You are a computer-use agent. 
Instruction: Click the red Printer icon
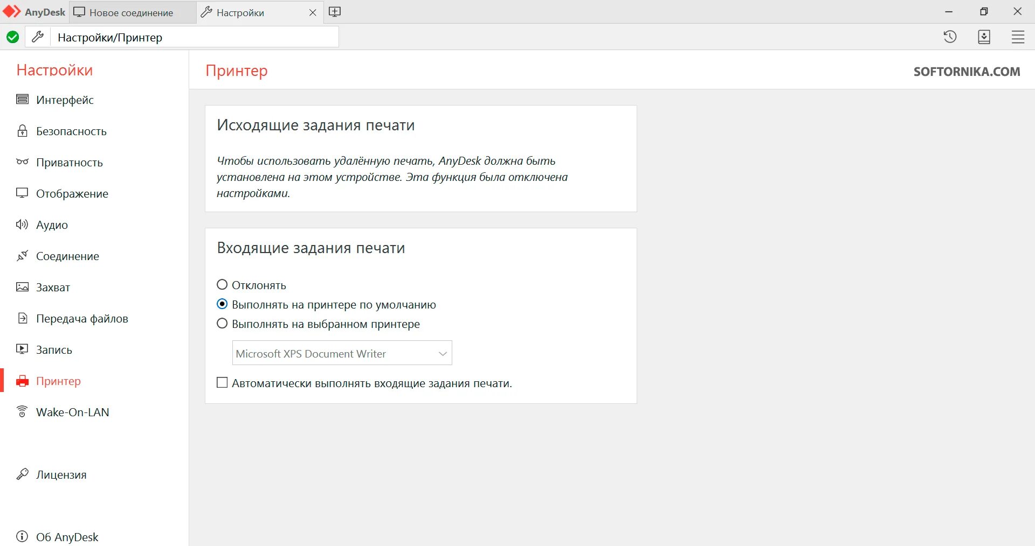click(22, 381)
